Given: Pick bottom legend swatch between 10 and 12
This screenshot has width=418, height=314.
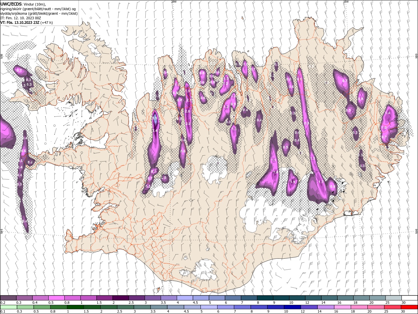Looking at the screenshot, I should pos(292,307).
